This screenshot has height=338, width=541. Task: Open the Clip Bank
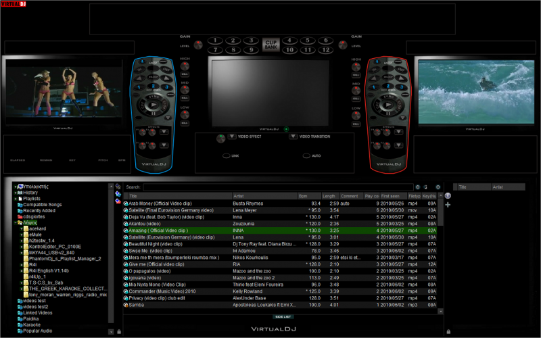click(271, 45)
